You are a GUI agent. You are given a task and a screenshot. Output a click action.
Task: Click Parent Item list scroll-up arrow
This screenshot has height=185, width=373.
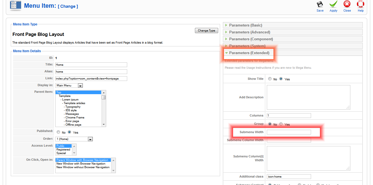104,92
